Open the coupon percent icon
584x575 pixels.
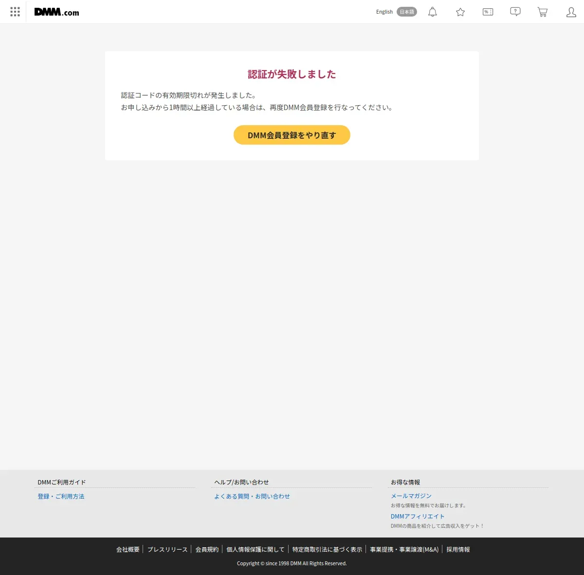click(x=488, y=12)
